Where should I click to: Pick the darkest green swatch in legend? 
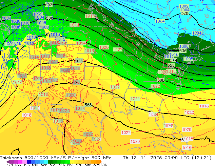coord(51,162)
